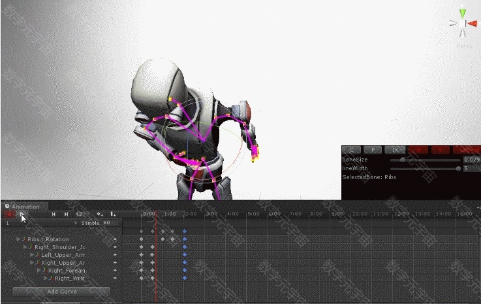The height and width of the screenshot is (304, 481).
Task: Jump to the previous keyframe
Action: pyautogui.click(x=54, y=214)
